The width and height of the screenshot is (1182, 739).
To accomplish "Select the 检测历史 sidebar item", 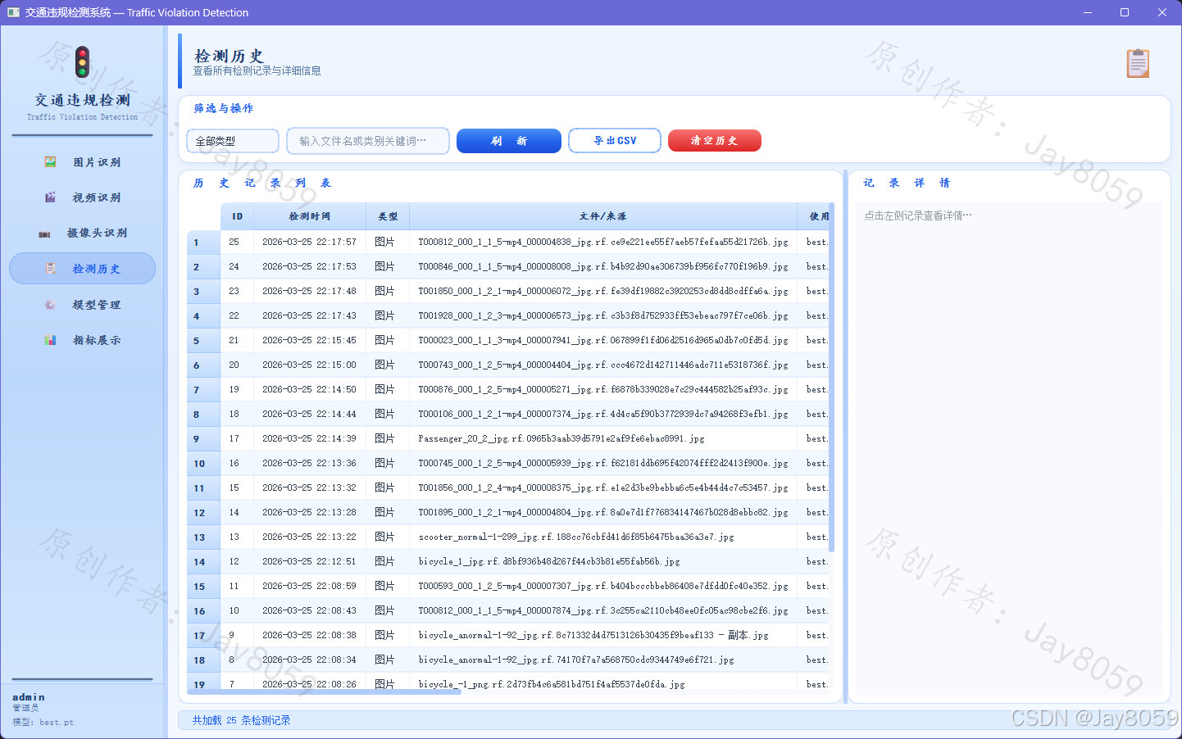I will [82, 269].
